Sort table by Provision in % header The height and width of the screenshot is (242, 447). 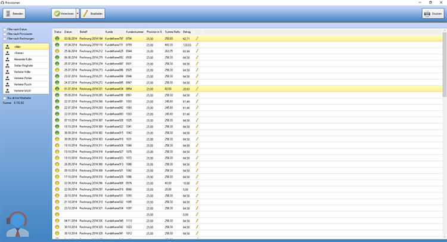tap(154, 32)
